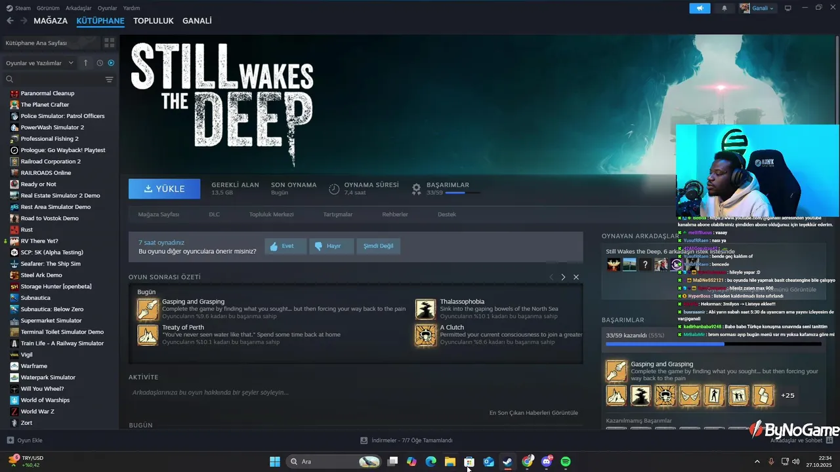Toggle the ready-to-play filter icon
This screenshot has width=840, height=472.
pos(111,63)
